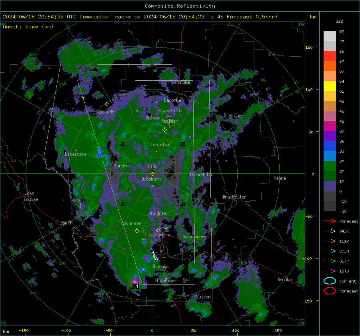Viewport: 360px width, 336px height.
Task: Click the Innisfail city label
Action: [x=161, y=145]
